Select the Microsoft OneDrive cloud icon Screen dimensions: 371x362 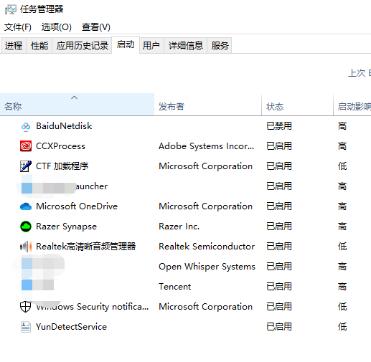[x=26, y=206]
